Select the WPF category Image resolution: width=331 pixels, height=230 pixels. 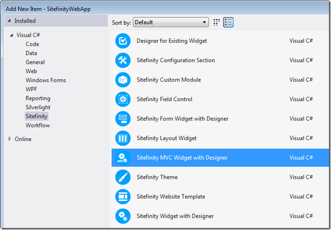coord(31,89)
